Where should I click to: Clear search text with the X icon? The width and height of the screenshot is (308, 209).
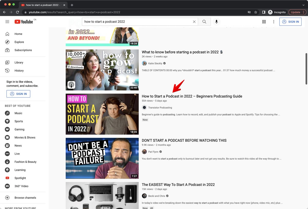194,22
